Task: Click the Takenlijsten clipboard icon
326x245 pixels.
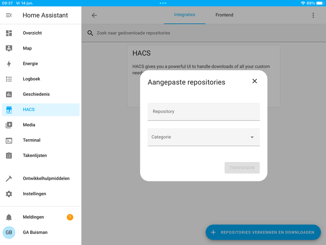Action: (x=9, y=156)
